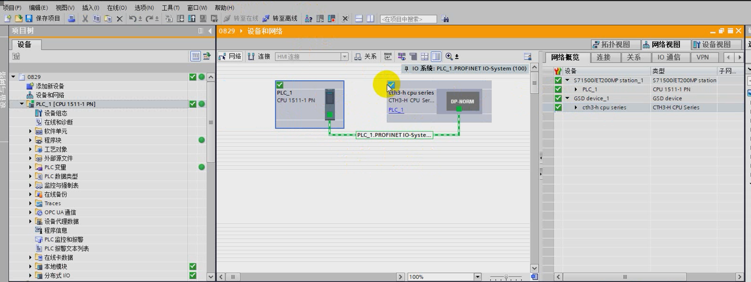The height and width of the screenshot is (282, 751).
Task: Click the redo arrow icon
Action: pos(150,19)
